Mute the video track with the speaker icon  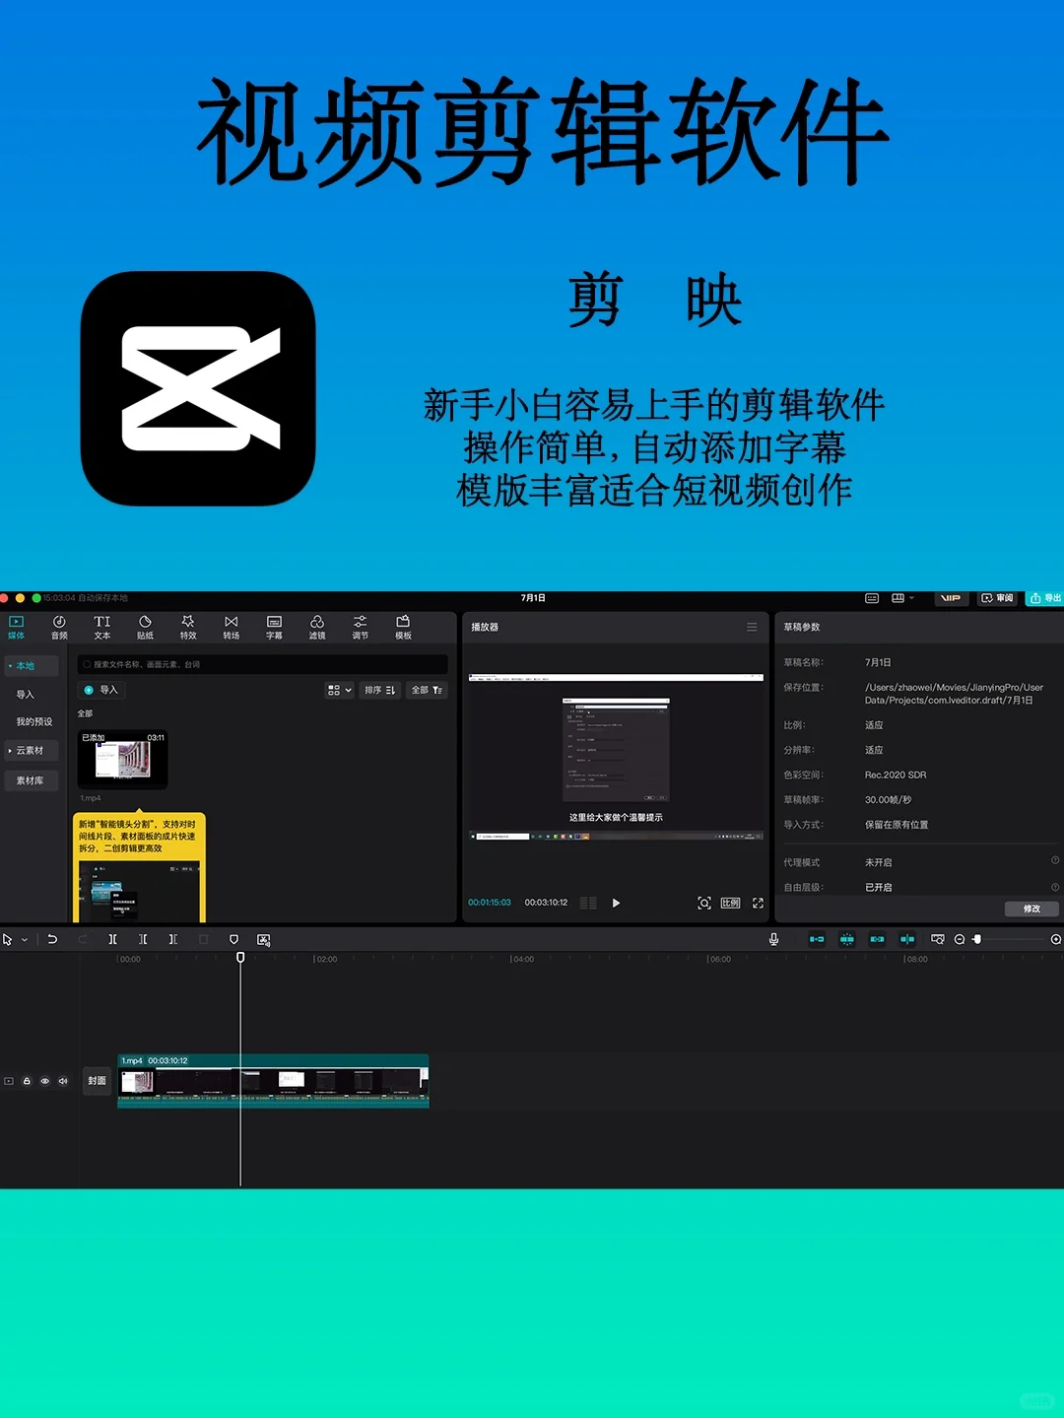tap(62, 1081)
